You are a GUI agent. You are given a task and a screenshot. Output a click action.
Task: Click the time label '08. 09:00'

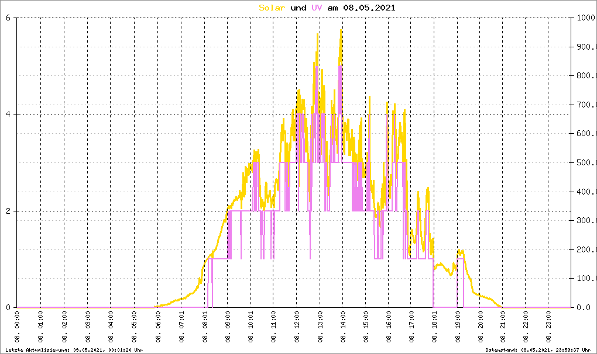coord(228,327)
